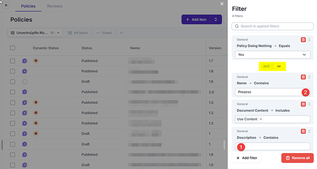This screenshot has width=317, height=169.
Task: Remove the Document Content filter via trash icon
Action: (303, 104)
